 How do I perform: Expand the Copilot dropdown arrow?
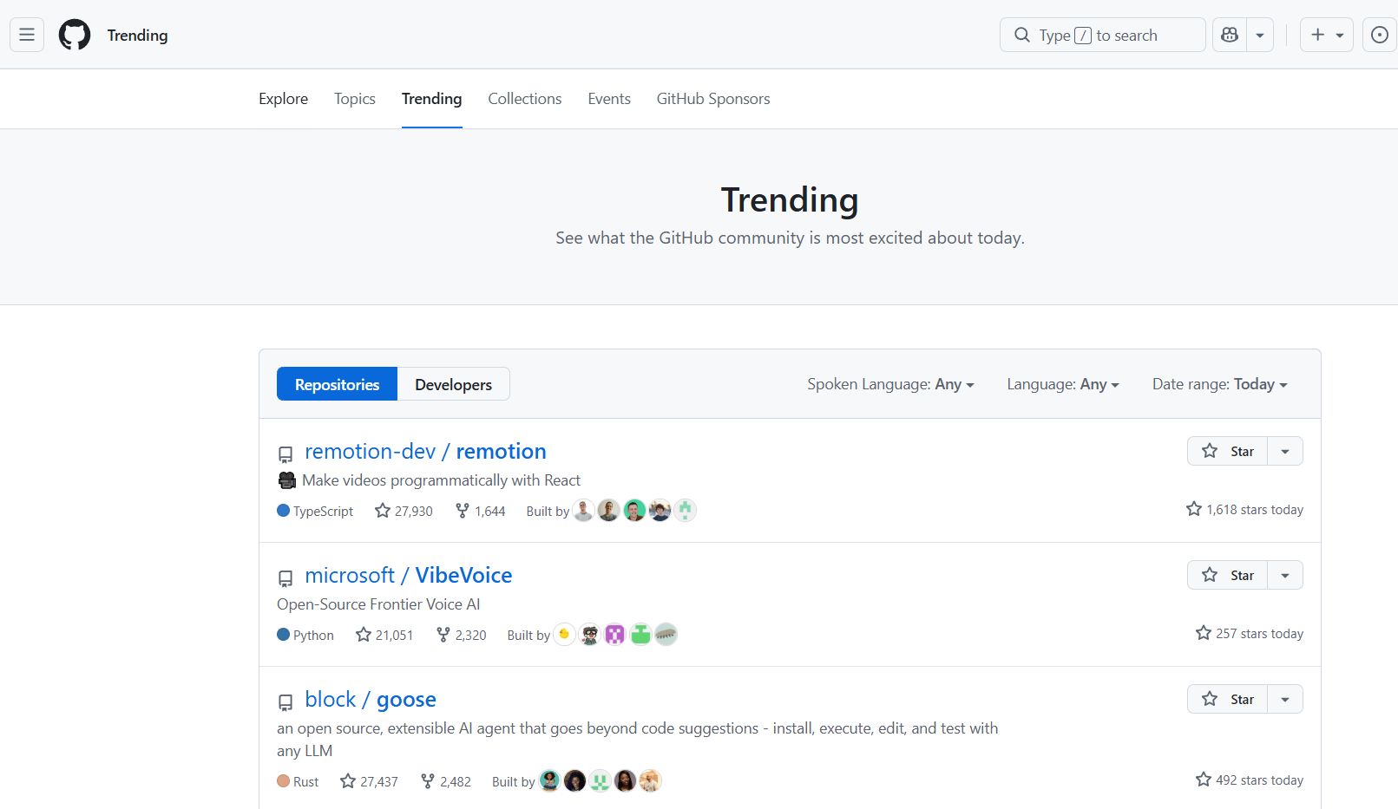coord(1260,35)
